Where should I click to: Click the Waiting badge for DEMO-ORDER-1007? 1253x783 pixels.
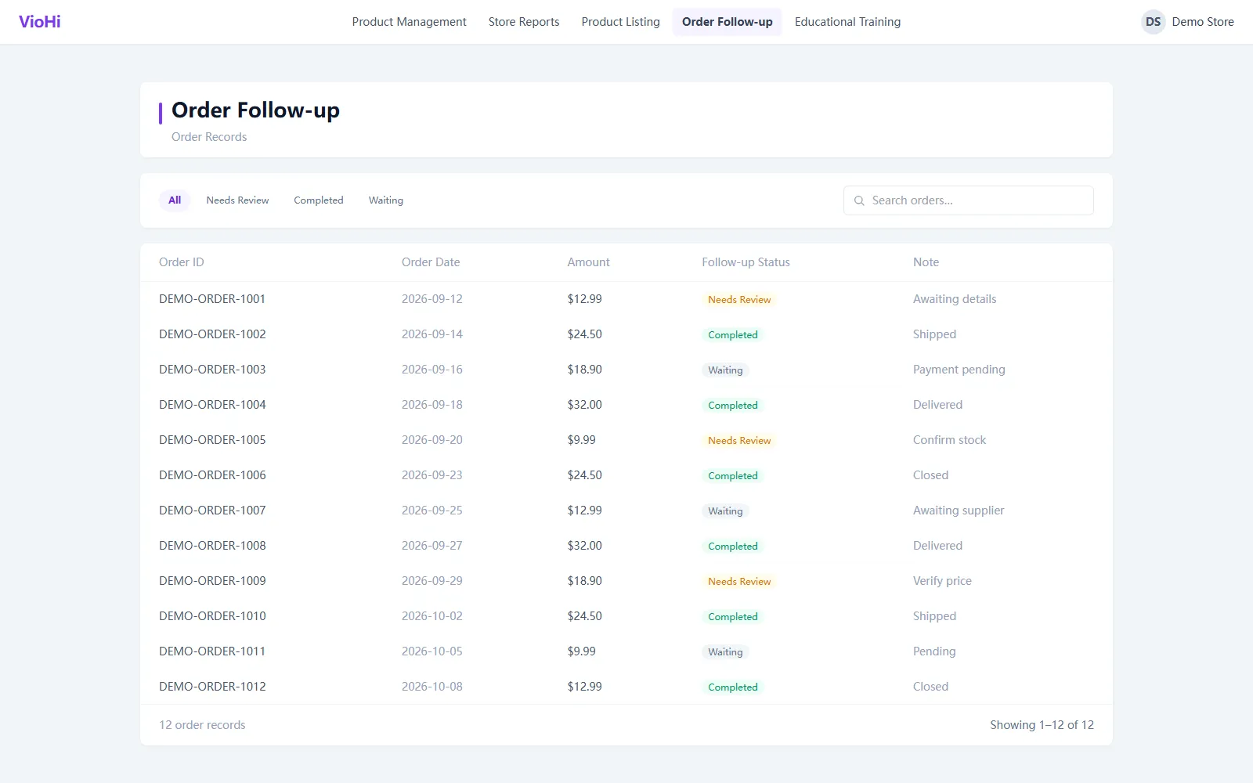[x=725, y=511]
